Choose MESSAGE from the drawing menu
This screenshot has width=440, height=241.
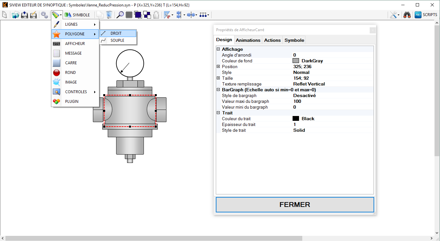click(x=75, y=53)
